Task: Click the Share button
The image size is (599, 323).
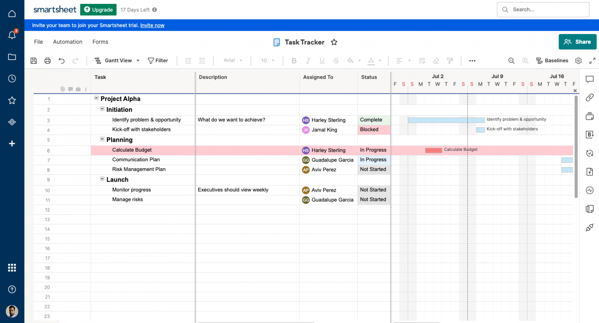Action: pyautogui.click(x=578, y=42)
